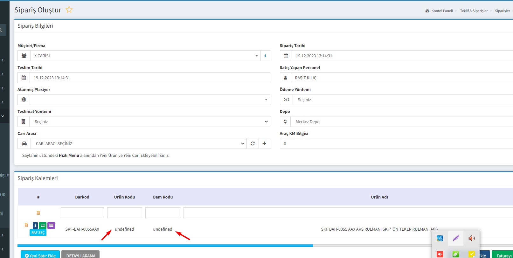Image resolution: width=513 pixels, height=258 pixels.
Task: Refresh the Cari Aracı vehicle list
Action: tap(253, 143)
